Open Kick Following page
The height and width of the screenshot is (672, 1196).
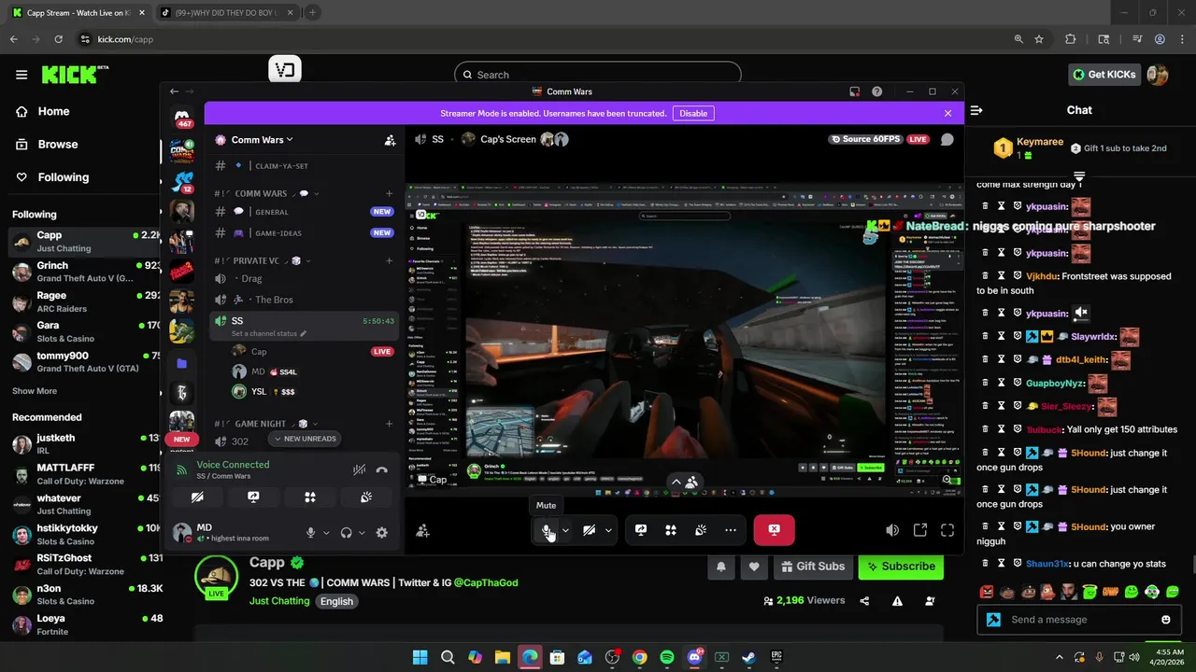(63, 177)
